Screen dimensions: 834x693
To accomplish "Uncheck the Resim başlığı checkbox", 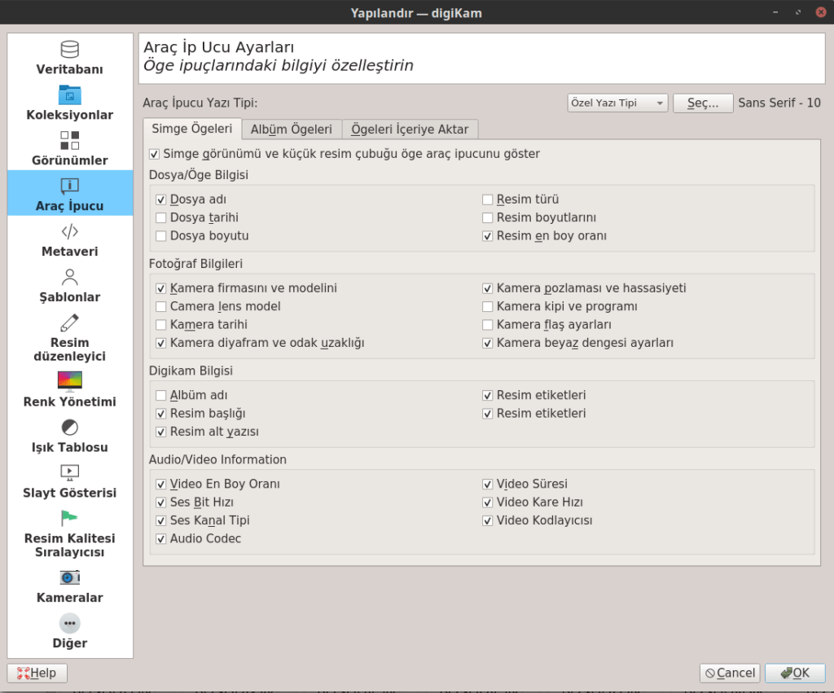I will tap(160, 413).
